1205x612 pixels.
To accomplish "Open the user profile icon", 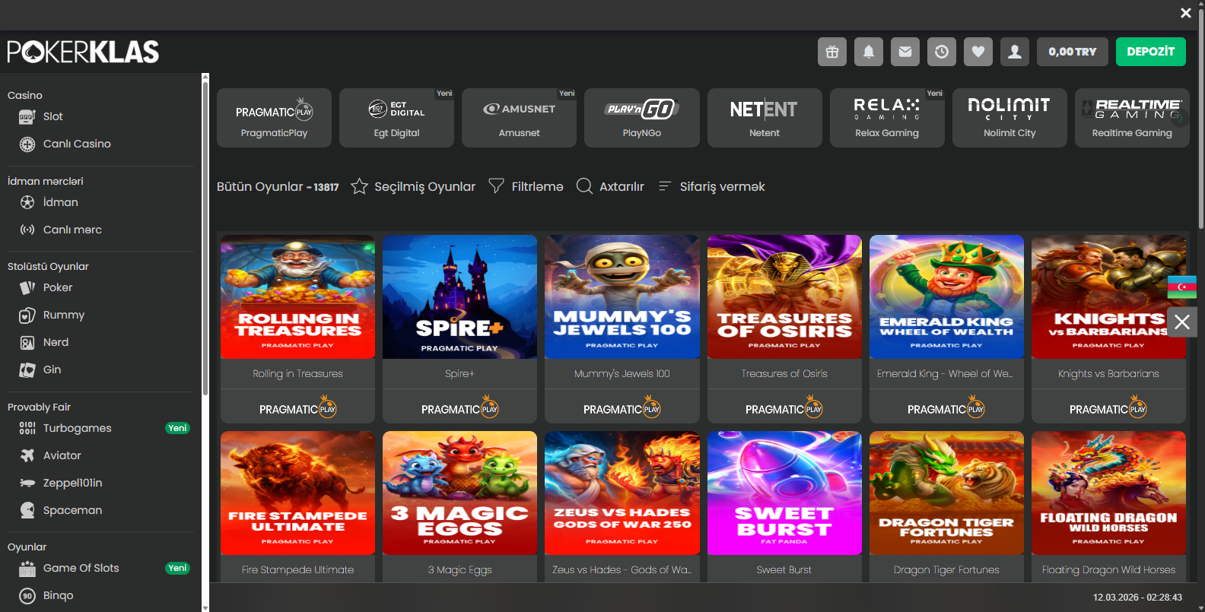I will [x=1015, y=52].
